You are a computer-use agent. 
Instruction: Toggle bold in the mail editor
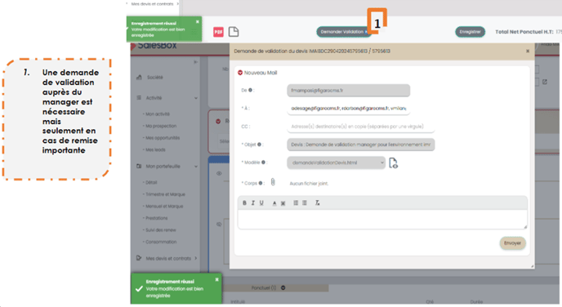click(x=244, y=203)
